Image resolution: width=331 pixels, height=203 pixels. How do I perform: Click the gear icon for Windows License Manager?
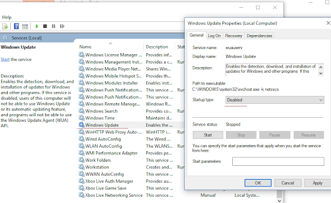[x=82, y=55]
